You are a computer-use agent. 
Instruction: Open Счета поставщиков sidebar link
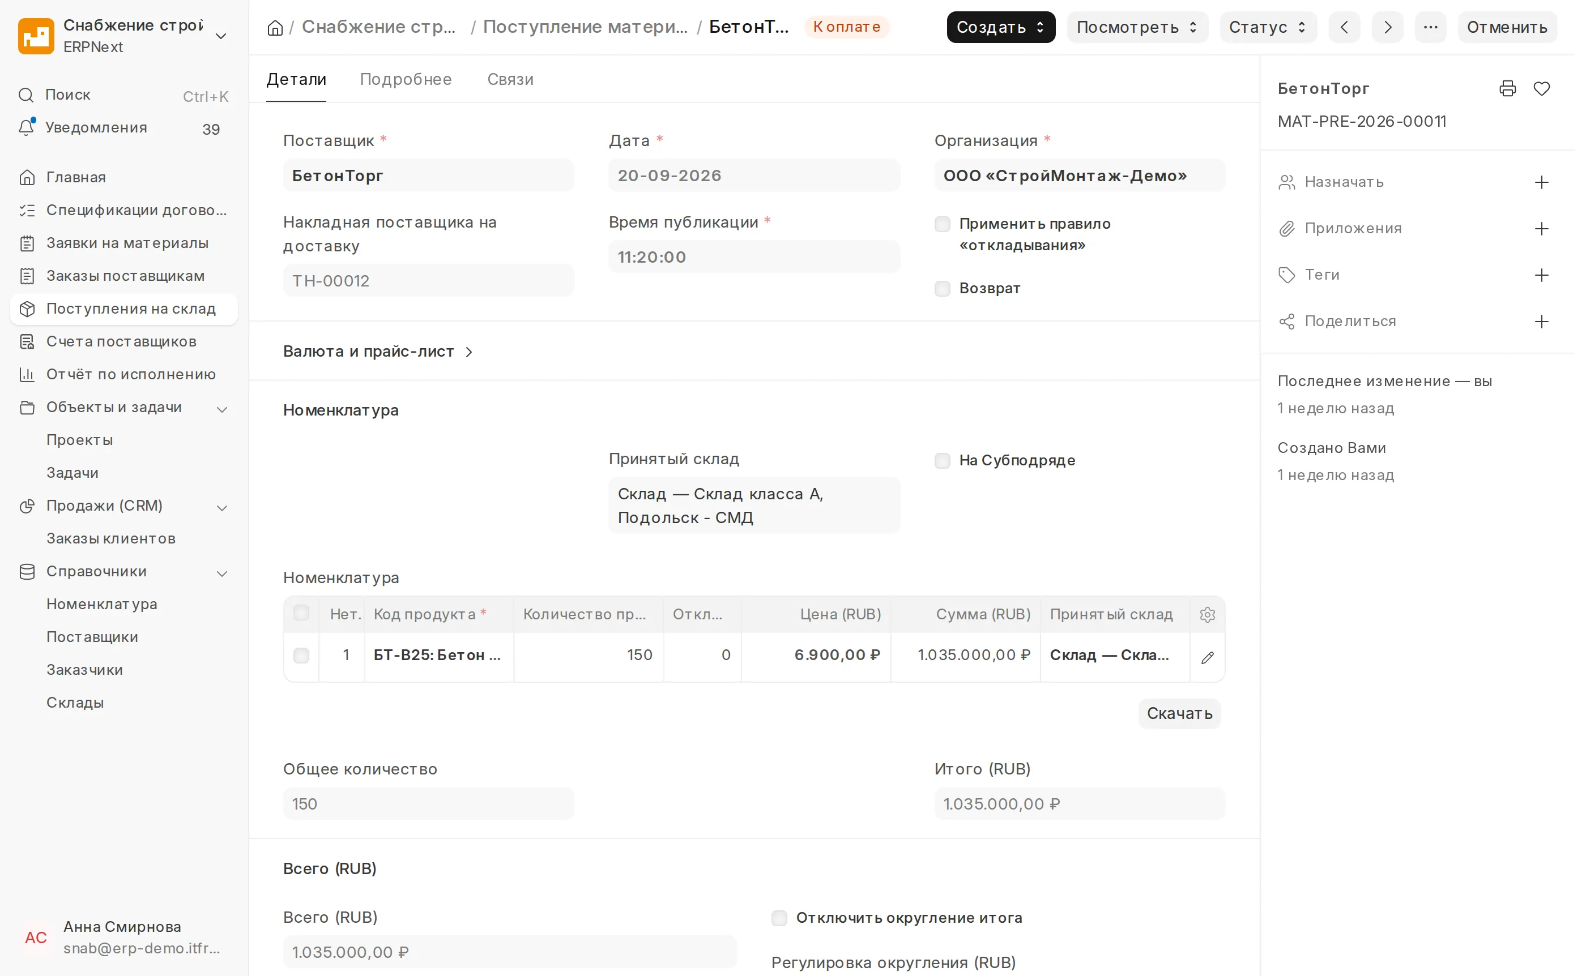coord(124,342)
